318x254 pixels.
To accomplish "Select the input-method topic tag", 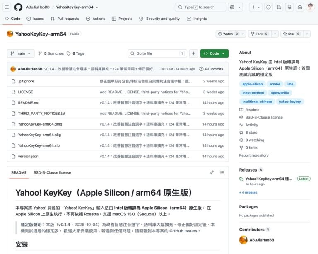I will click(x=253, y=93).
